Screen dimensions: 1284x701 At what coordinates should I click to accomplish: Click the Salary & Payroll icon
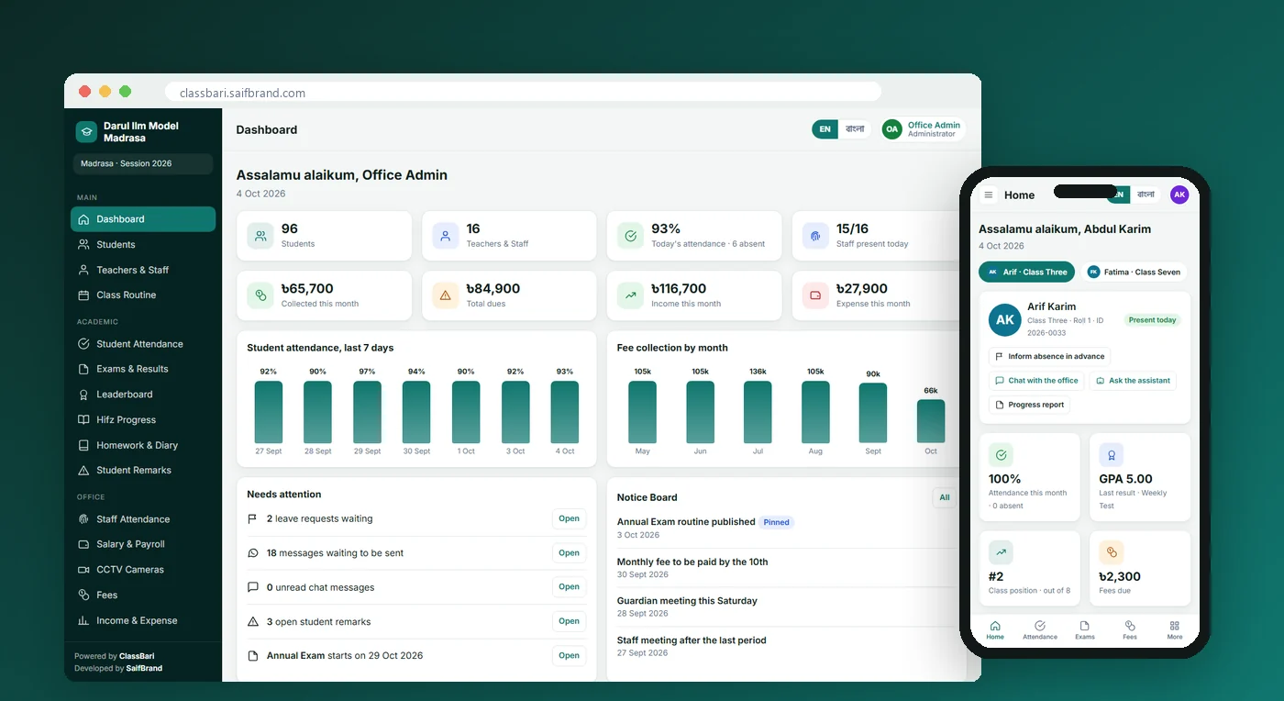pos(83,544)
